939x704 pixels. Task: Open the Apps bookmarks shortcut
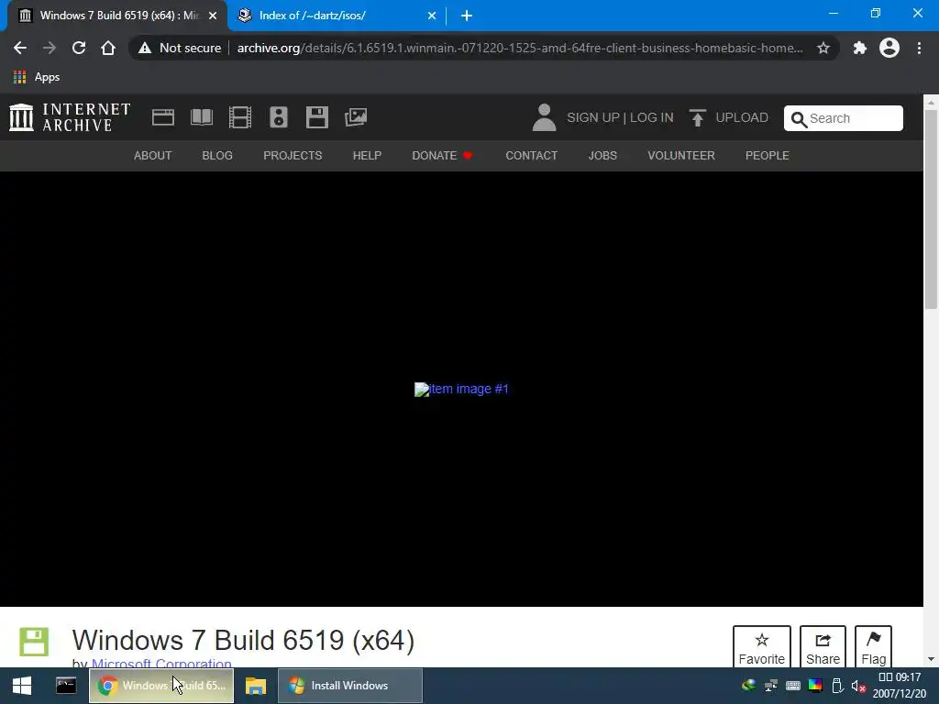(37, 77)
